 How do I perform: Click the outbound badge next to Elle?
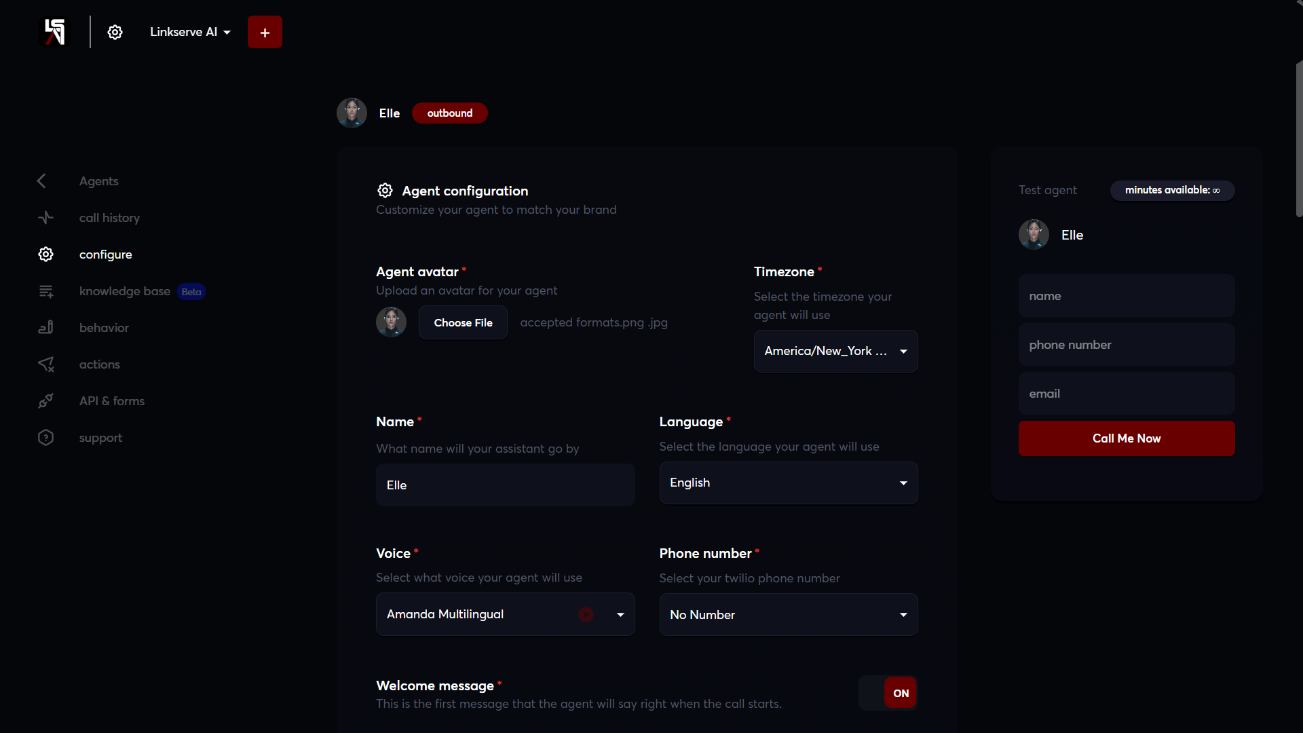point(449,113)
